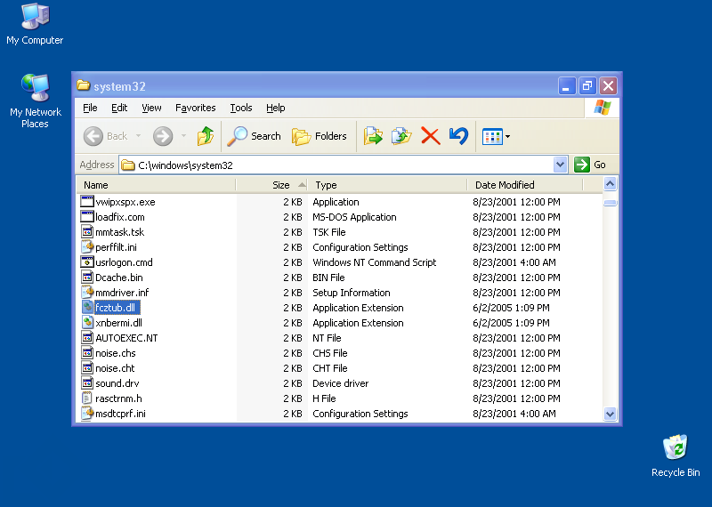
Task: Click the blue Undo arrow icon
Action: (x=458, y=136)
